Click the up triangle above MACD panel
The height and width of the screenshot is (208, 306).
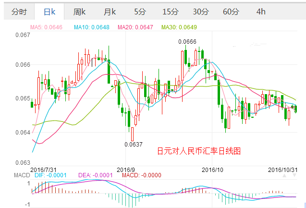click(x=284, y=176)
